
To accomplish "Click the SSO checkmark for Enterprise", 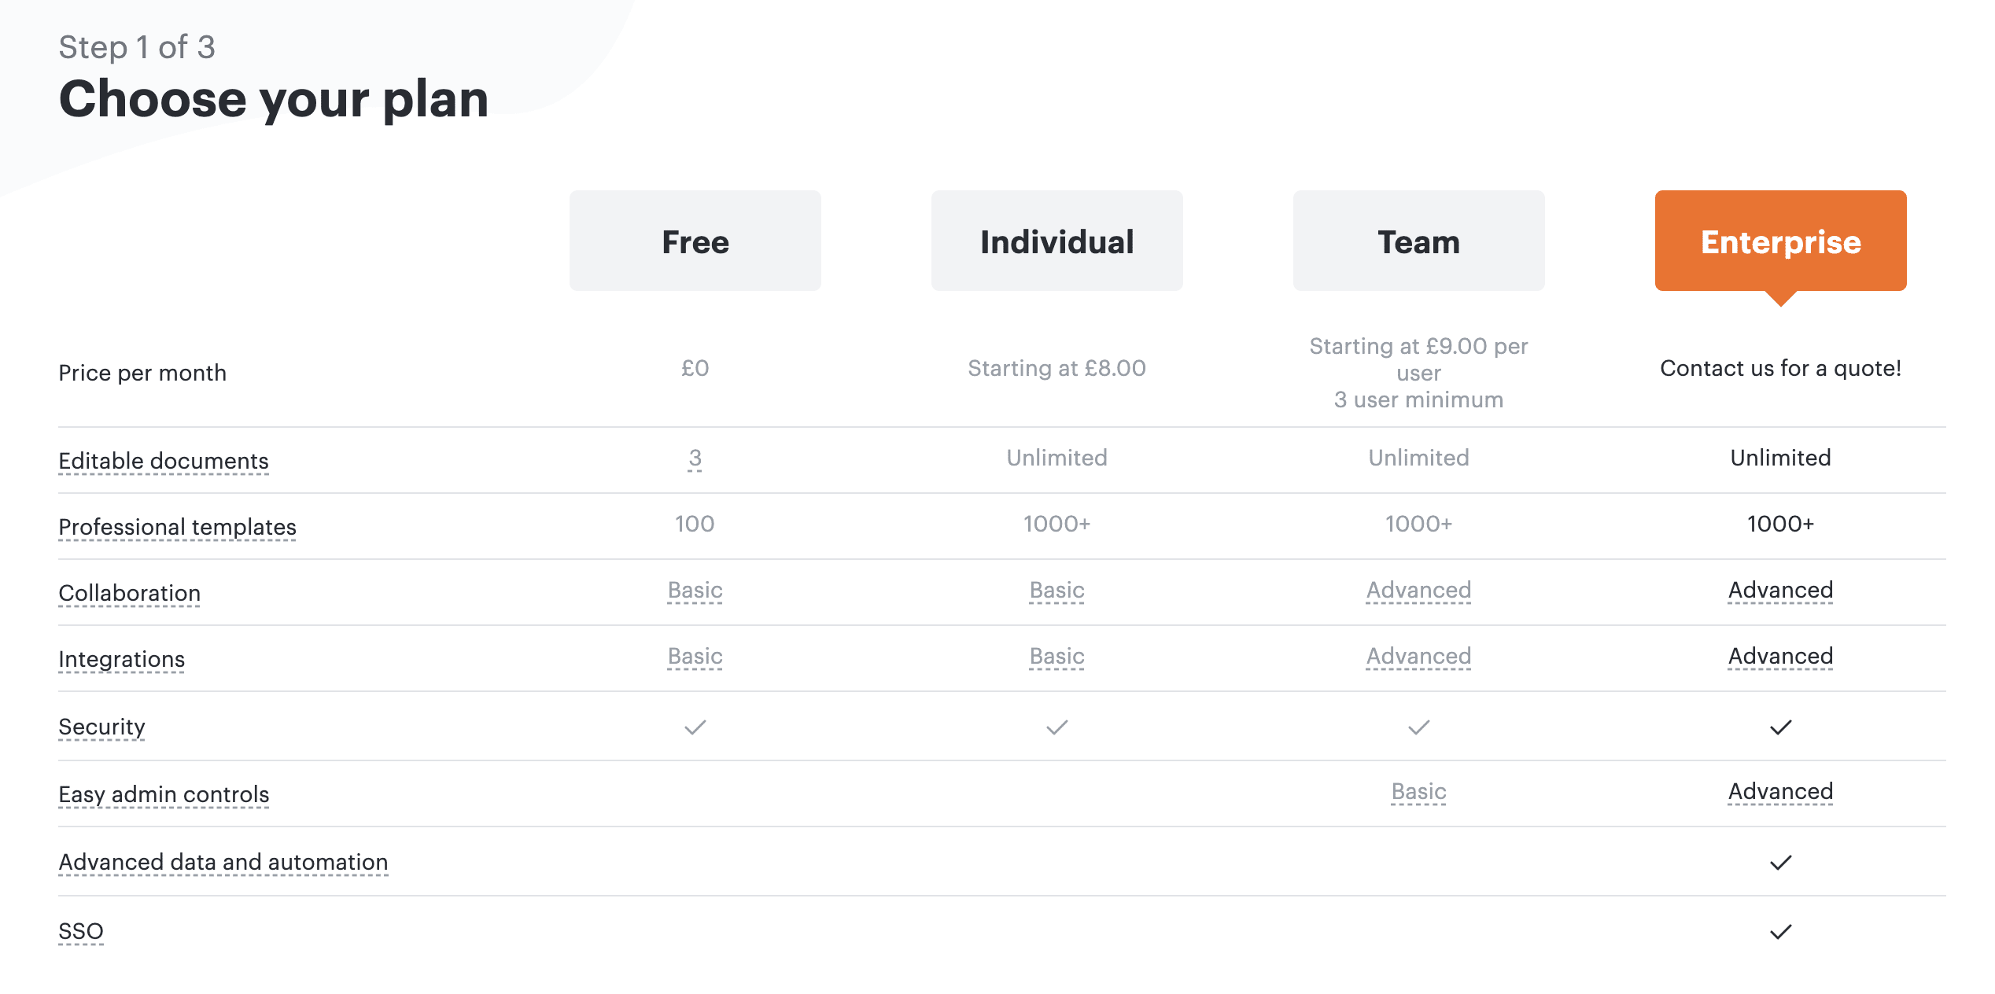I will (x=1780, y=932).
